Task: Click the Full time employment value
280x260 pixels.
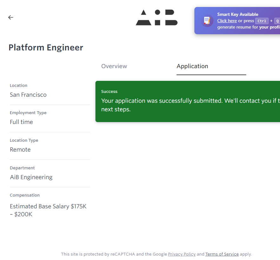Action: click(21, 122)
